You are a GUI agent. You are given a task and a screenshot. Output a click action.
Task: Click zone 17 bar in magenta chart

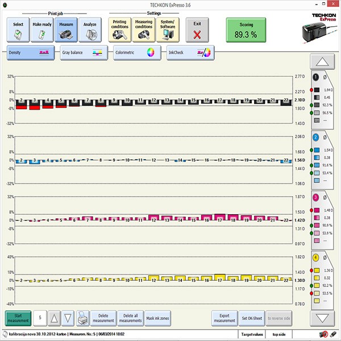click(x=220, y=217)
